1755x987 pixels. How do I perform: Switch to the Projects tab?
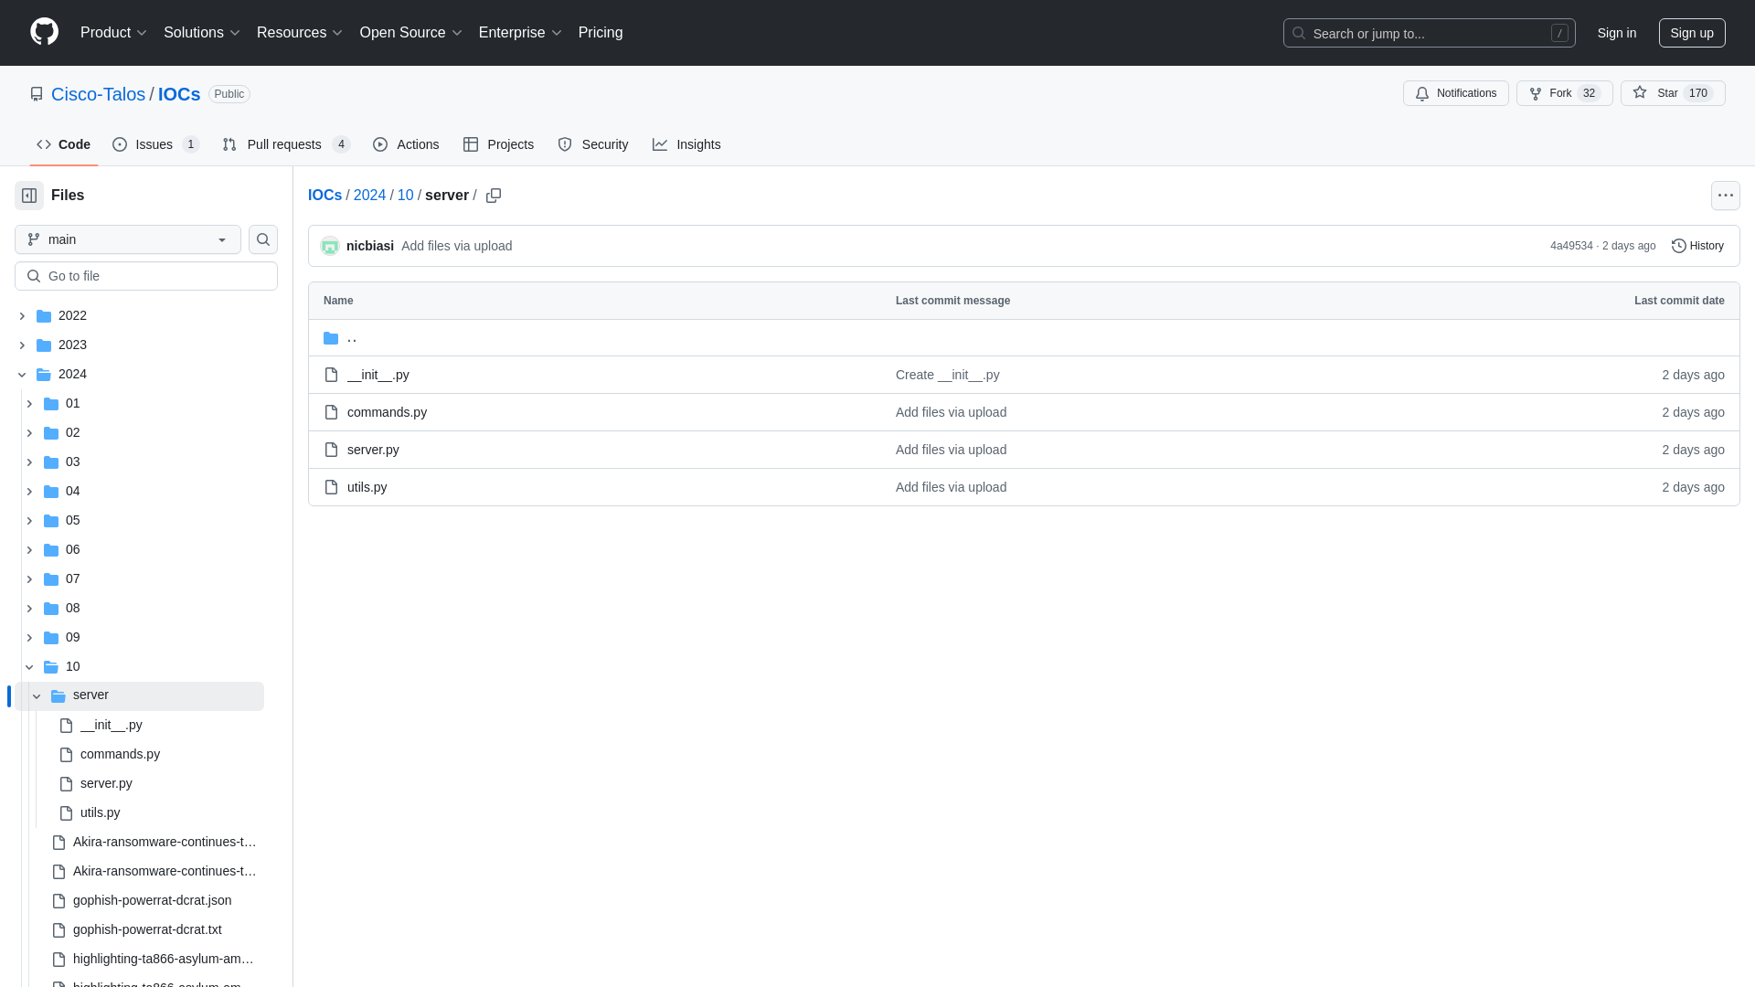tap(498, 144)
